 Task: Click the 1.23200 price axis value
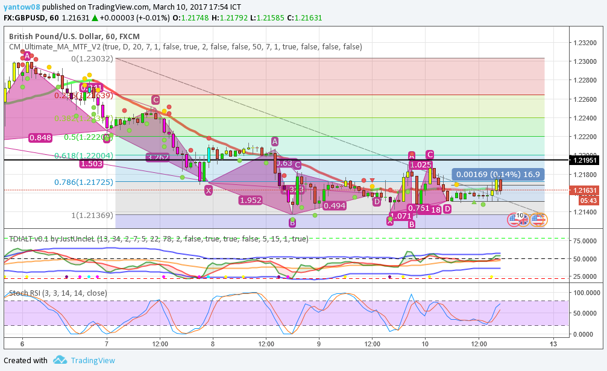point(585,43)
